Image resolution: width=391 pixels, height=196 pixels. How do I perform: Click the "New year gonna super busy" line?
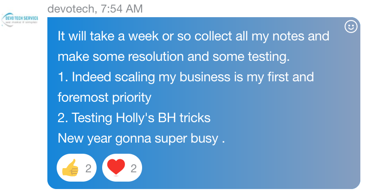[141, 138]
